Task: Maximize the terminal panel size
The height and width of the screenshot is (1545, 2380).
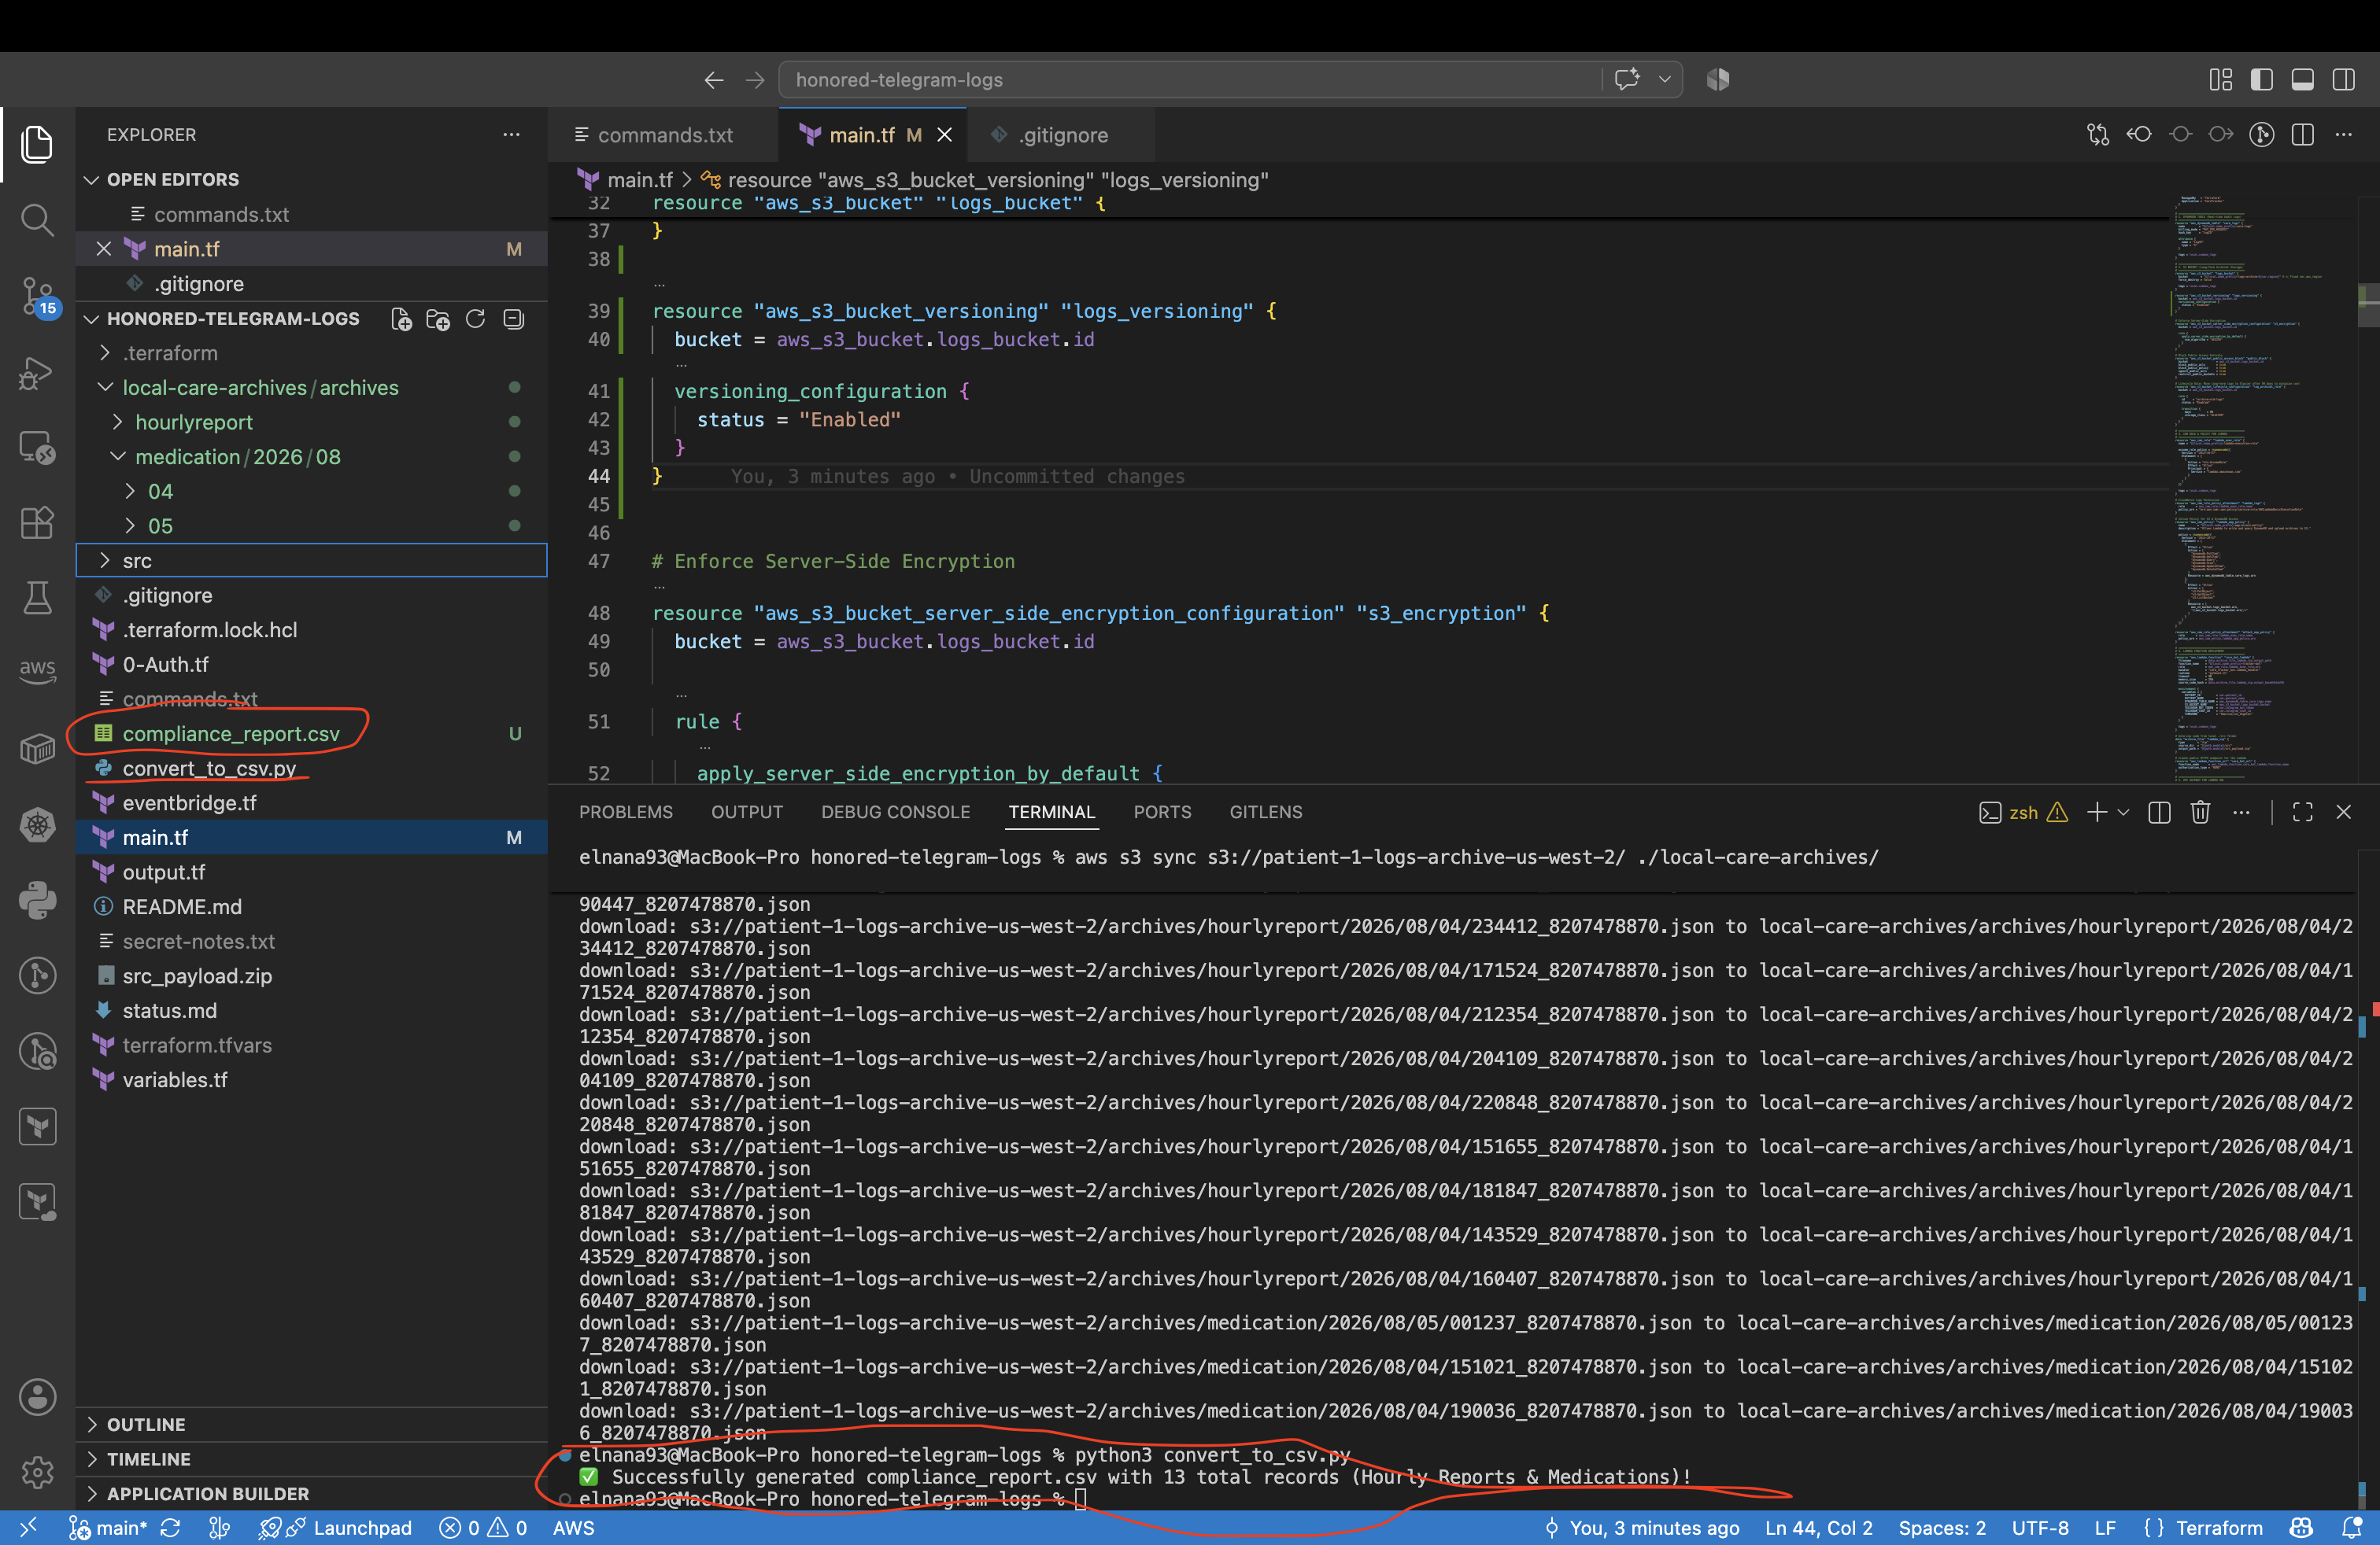Action: pos(2302,812)
